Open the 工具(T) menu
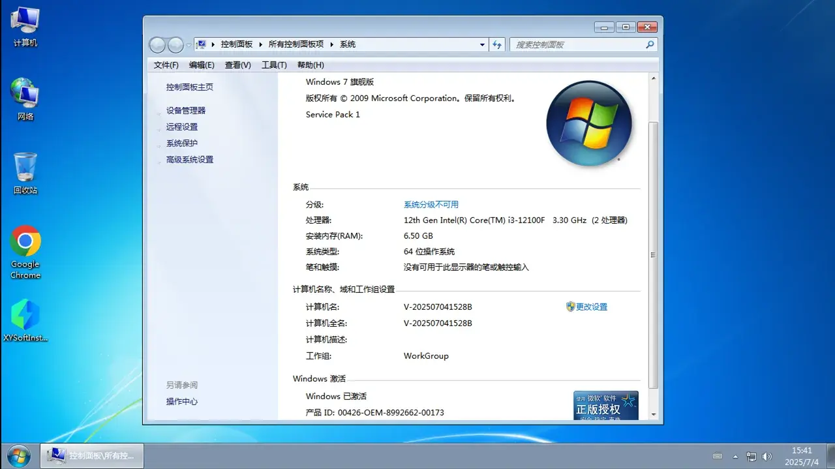835x469 pixels. [274, 65]
